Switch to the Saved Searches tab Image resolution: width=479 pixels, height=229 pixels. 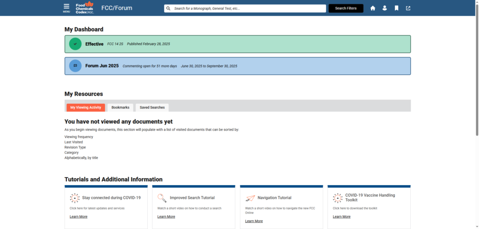pyautogui.click(x=152, y=107)
